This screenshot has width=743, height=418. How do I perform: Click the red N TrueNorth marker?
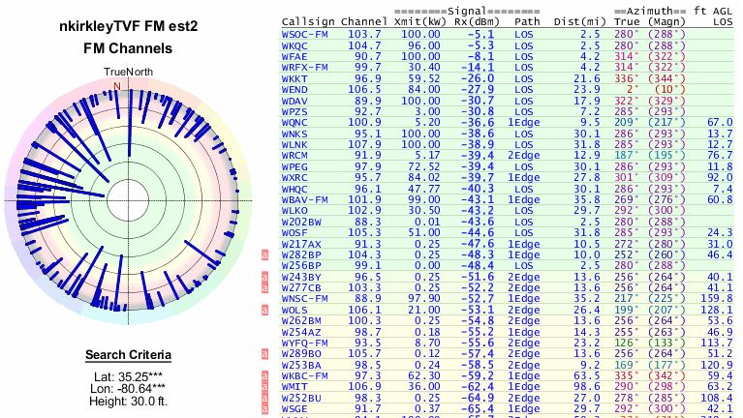[x=118, y=86]
